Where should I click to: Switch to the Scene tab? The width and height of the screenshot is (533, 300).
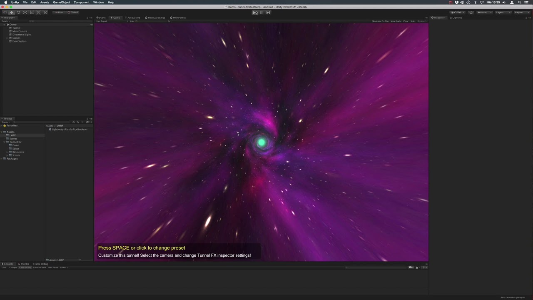pos(101,17)
